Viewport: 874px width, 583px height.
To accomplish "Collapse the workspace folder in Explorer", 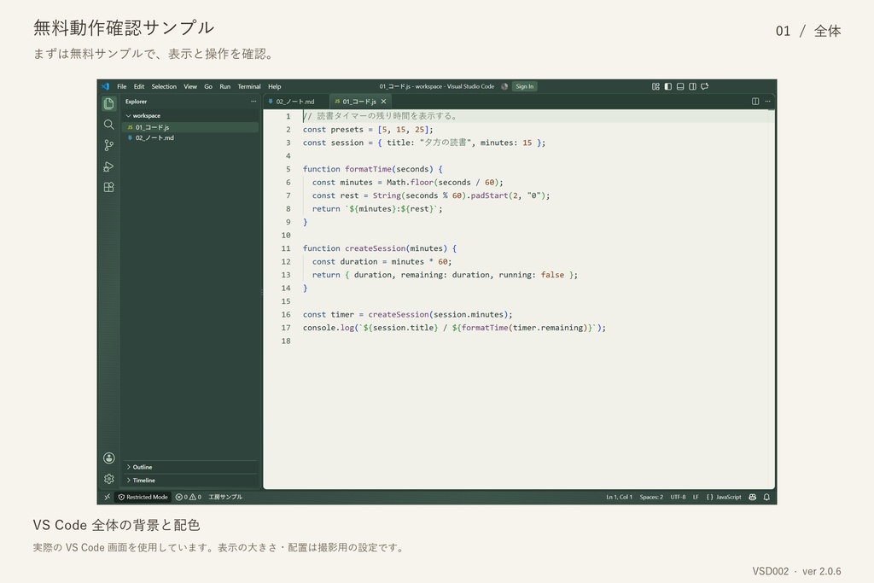I will coord(189,116).
